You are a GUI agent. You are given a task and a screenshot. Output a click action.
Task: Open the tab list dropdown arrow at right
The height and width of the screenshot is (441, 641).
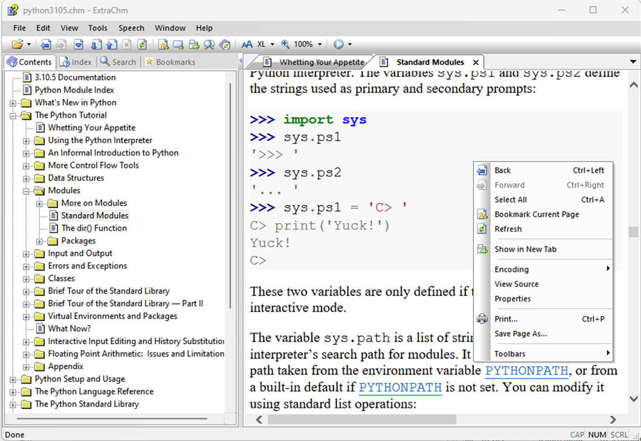633,62
